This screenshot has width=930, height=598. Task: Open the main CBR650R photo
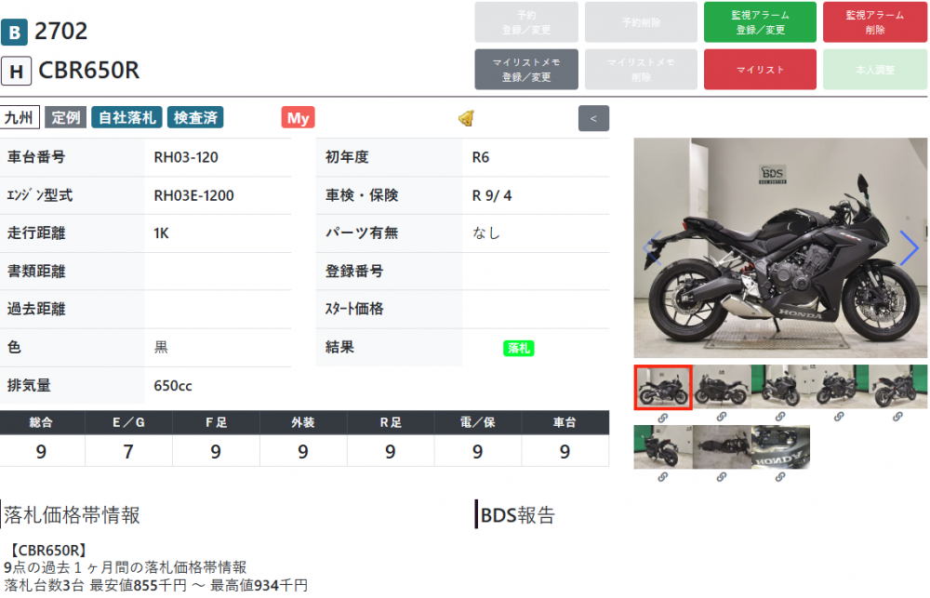point(780,248)
